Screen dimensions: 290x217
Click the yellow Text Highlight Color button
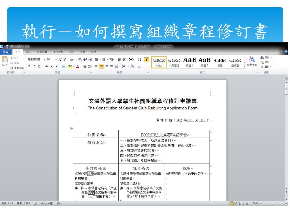tap(70, 66)
